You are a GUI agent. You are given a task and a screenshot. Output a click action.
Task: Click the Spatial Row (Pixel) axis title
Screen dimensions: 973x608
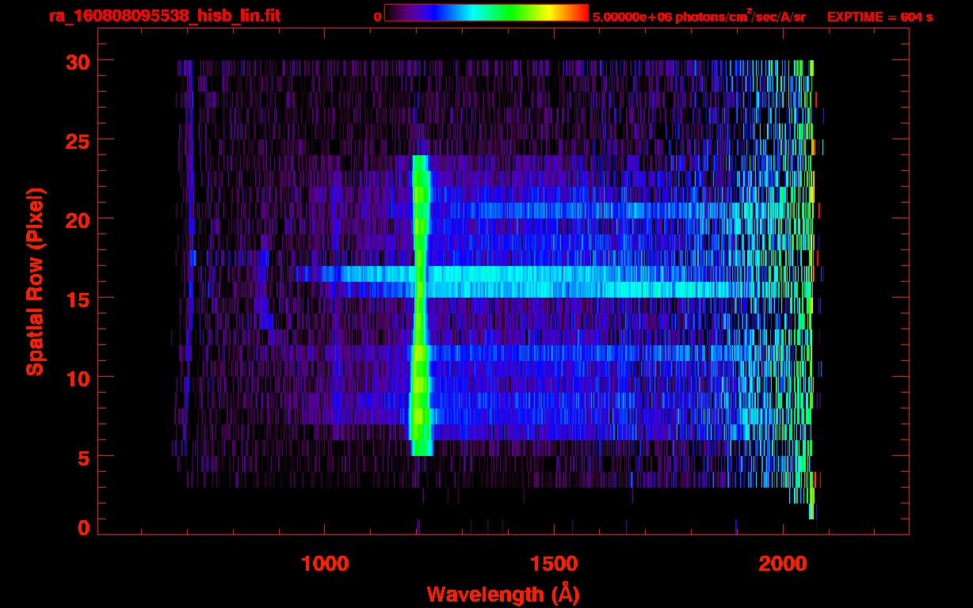click(x=34, y=281)
